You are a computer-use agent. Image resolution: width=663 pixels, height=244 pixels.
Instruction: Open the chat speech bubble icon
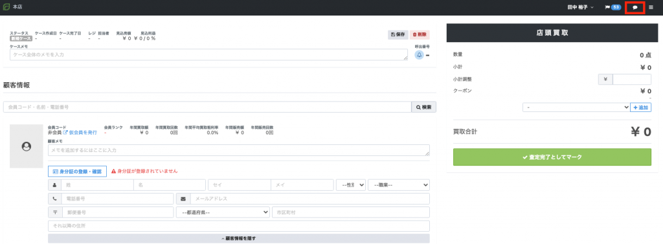point(635,8)
